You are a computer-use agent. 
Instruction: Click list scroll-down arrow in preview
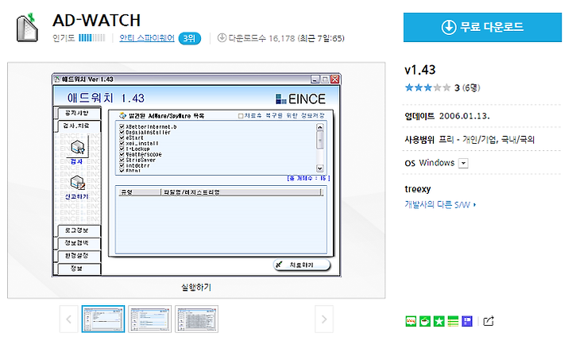[320, 168]
